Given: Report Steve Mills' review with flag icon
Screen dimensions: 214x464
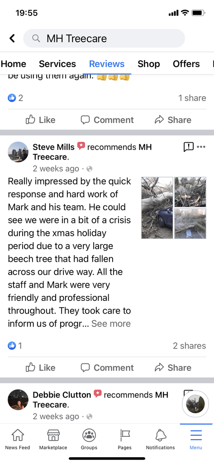Looking at the screenshot, I should [x=189, y=147].
